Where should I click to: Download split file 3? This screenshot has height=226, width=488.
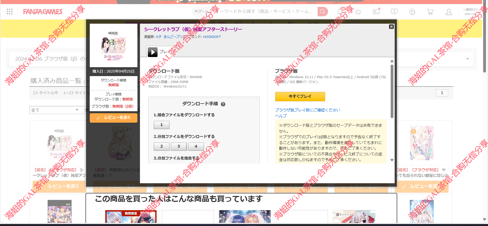tap(179, 146)
